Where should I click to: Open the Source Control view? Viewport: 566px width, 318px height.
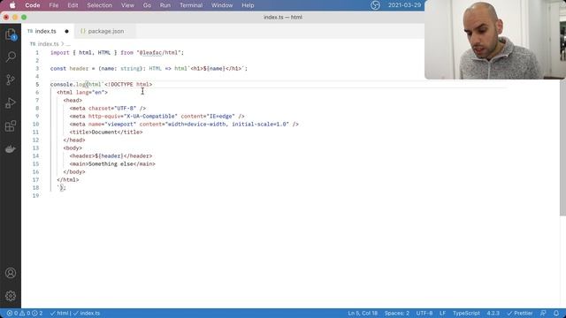coord(11,79)
